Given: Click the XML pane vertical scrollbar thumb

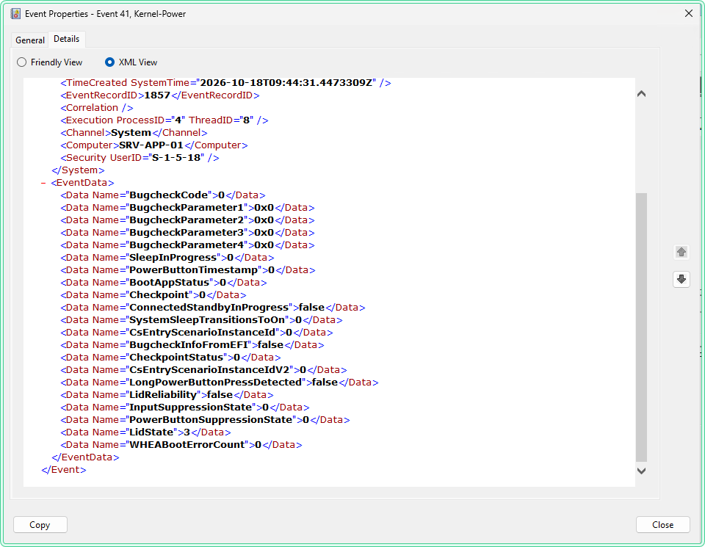Looking at the screenshot, I should pyautogui.click(x=642, y=327).
